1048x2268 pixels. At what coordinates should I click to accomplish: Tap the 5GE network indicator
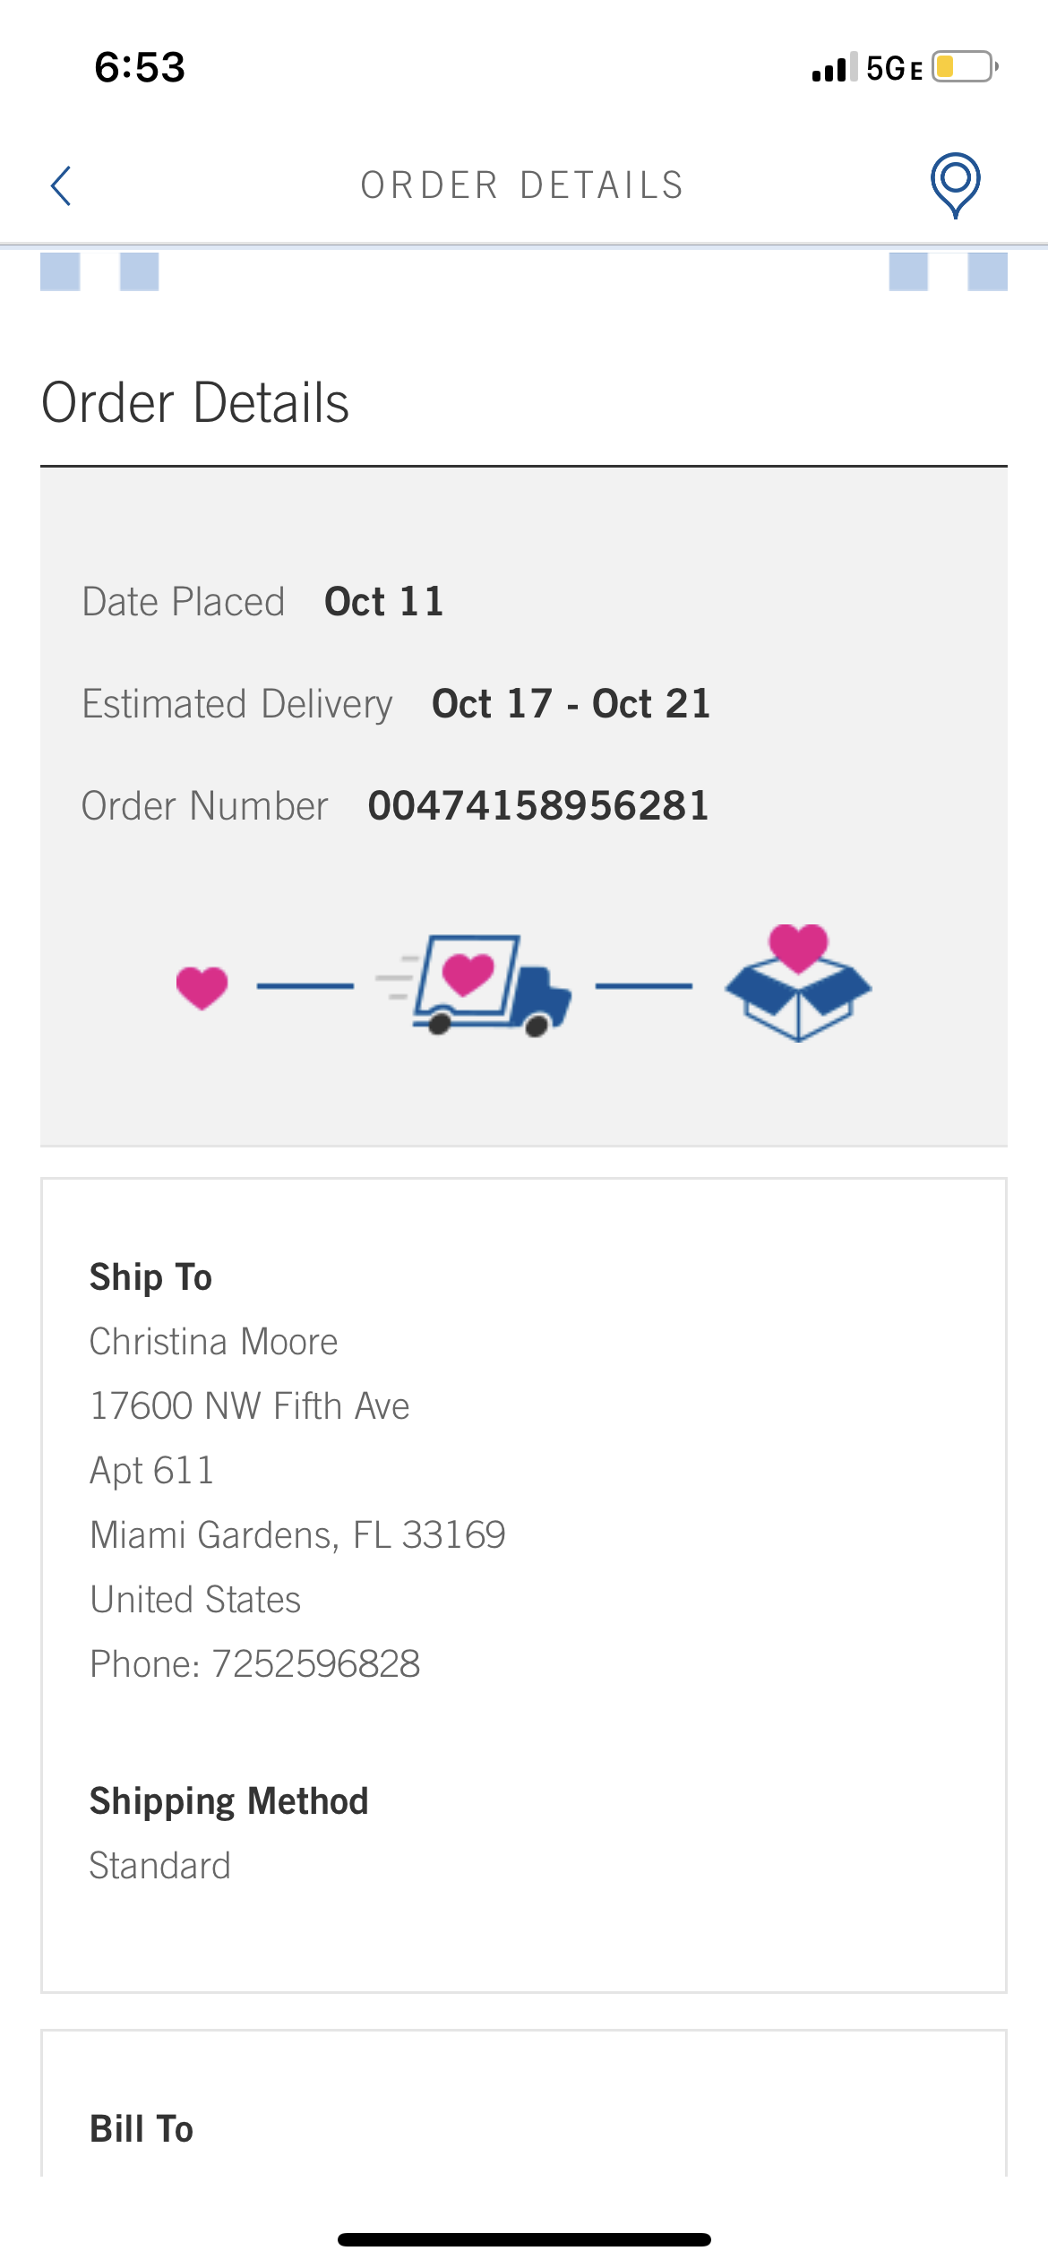pyautogui.click(x=894, y=68)
